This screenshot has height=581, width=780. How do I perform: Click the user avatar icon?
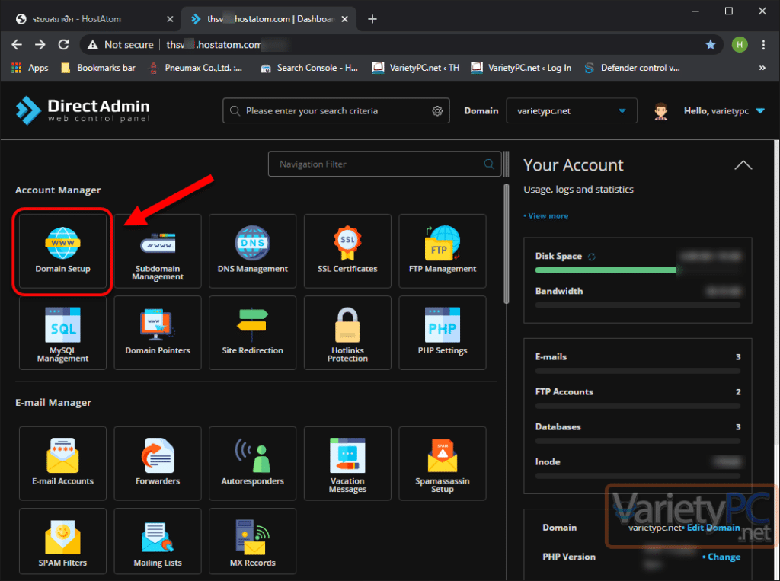[x=660, y=111]
